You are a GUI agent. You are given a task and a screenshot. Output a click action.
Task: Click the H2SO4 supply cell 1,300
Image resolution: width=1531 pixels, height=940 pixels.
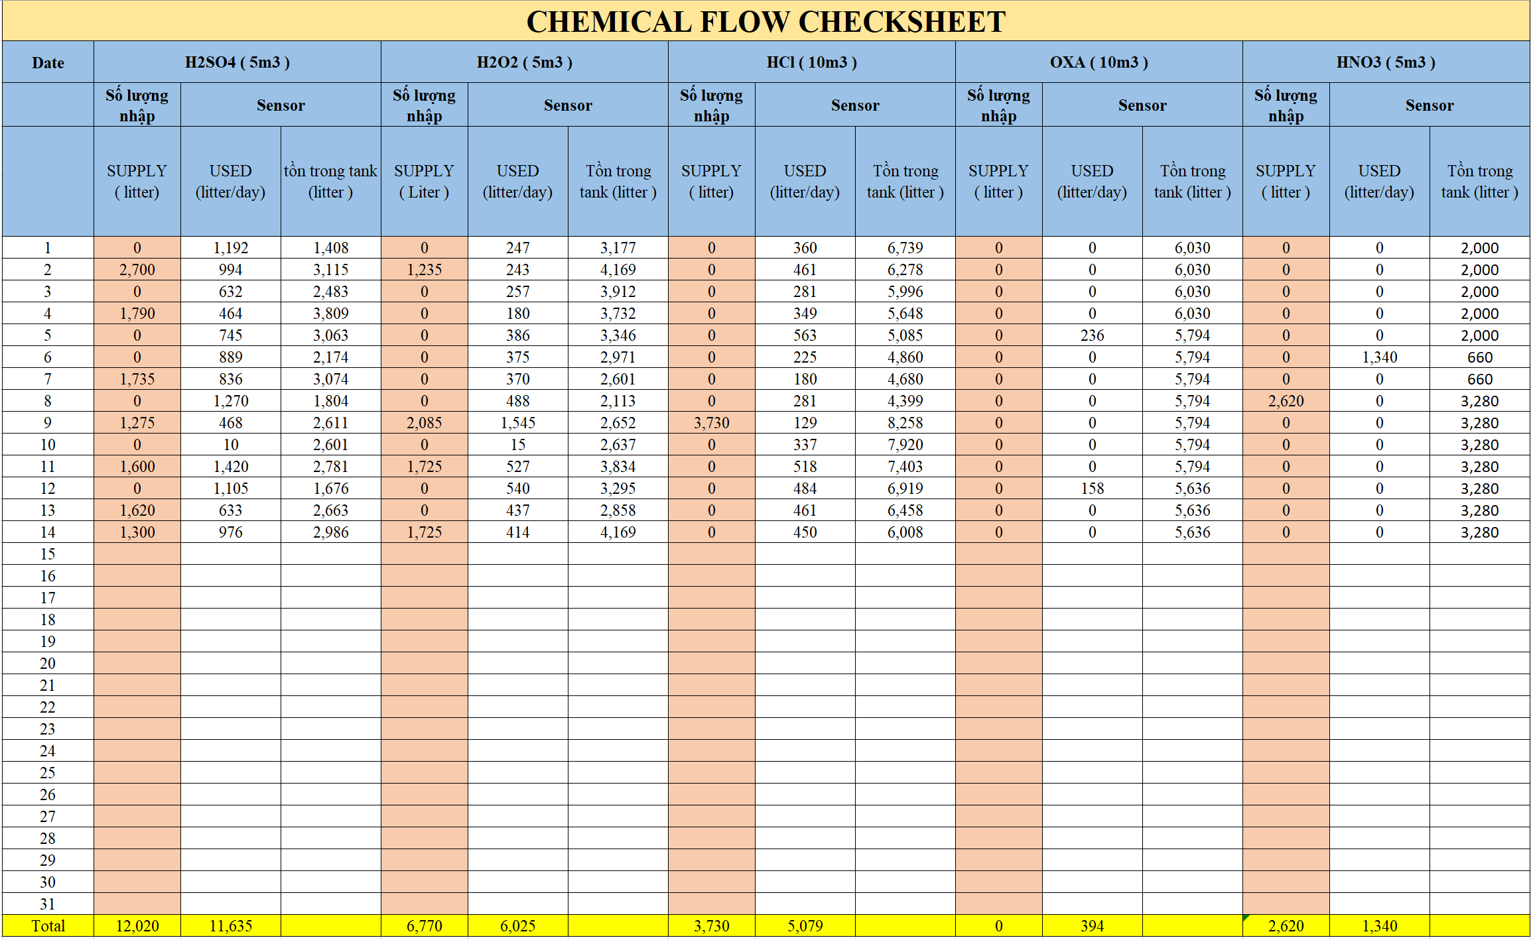(x=137, y=532)
